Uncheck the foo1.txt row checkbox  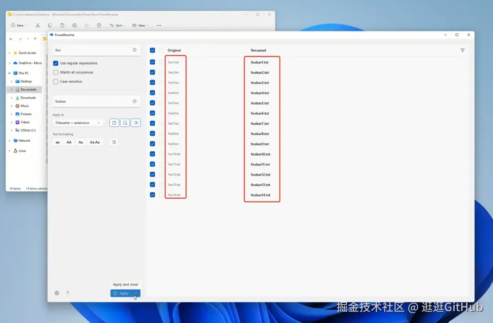[x=152, y=62]
